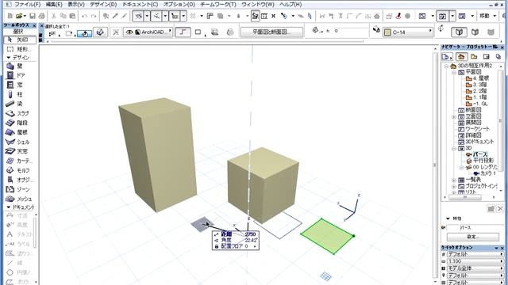
Task: Collapse the 特性 properties section
Action: click(x=448, y=218)
